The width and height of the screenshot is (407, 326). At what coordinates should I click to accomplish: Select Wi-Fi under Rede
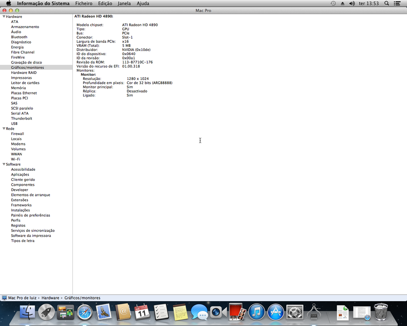(15, 159)
